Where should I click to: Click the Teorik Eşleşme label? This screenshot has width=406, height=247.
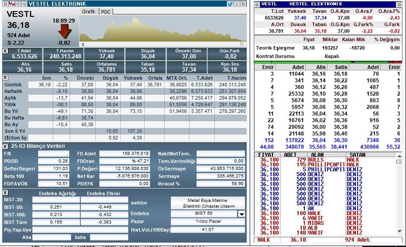(x=275, y=48)
